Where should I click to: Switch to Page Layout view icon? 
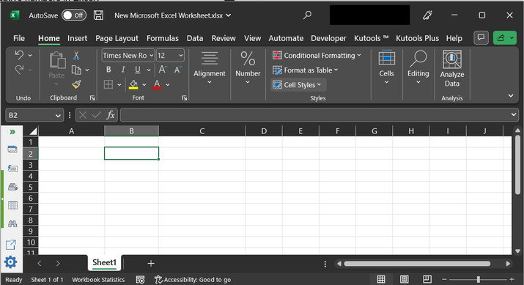tap(404, 279)
